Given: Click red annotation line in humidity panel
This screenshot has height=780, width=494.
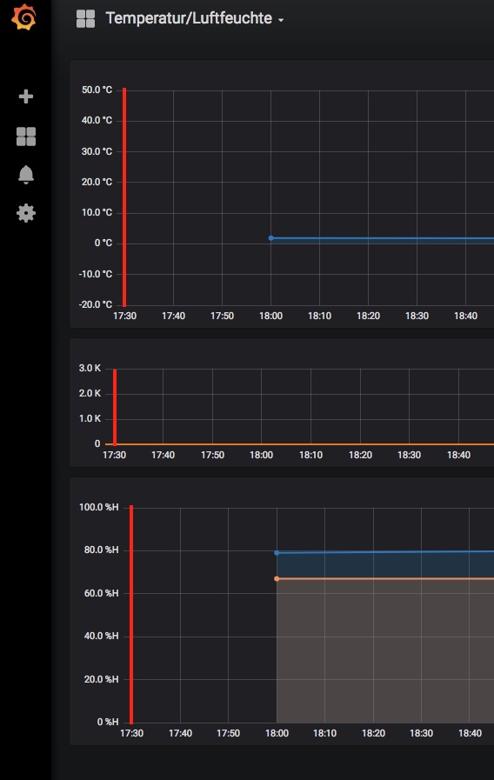Looking at the screenshot, I should click(x=131, y=615).
